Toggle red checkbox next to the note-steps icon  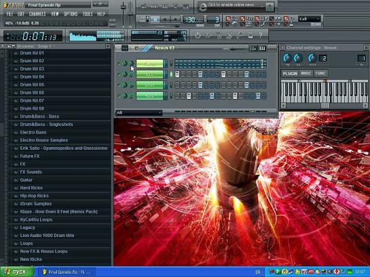(x=257, y=18)
